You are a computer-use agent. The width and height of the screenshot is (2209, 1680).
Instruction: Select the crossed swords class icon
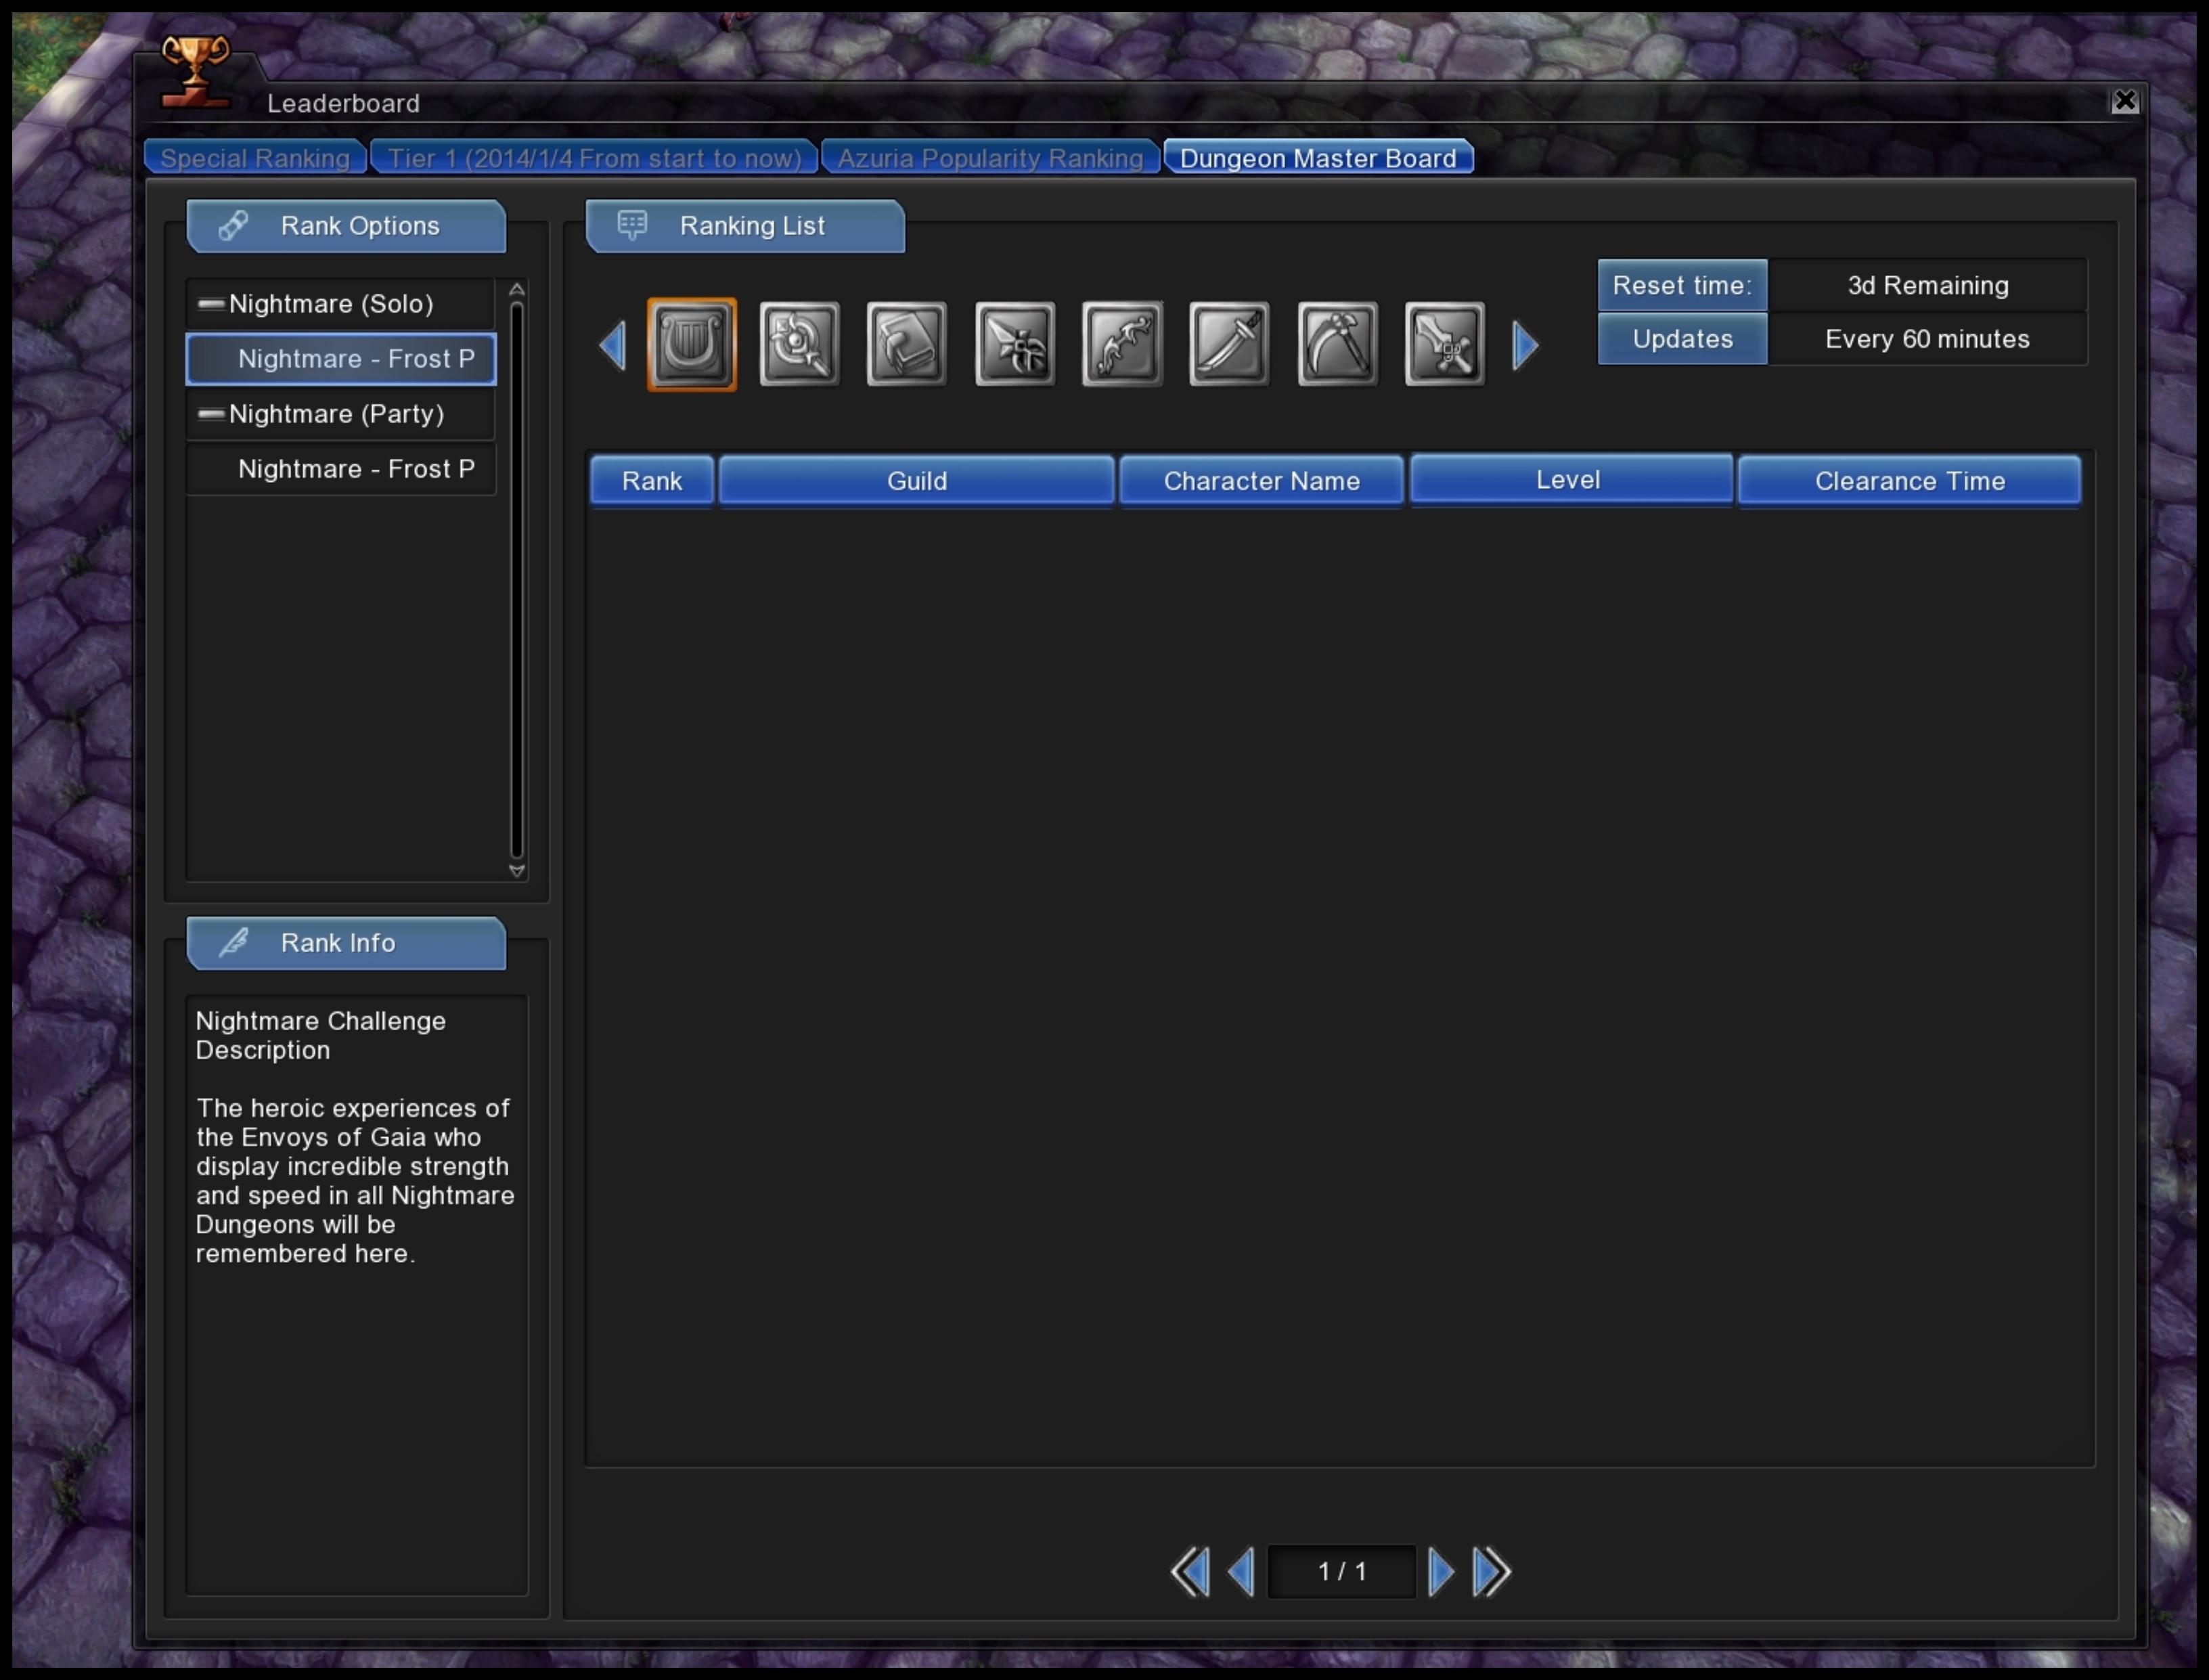coord(1444,344)
